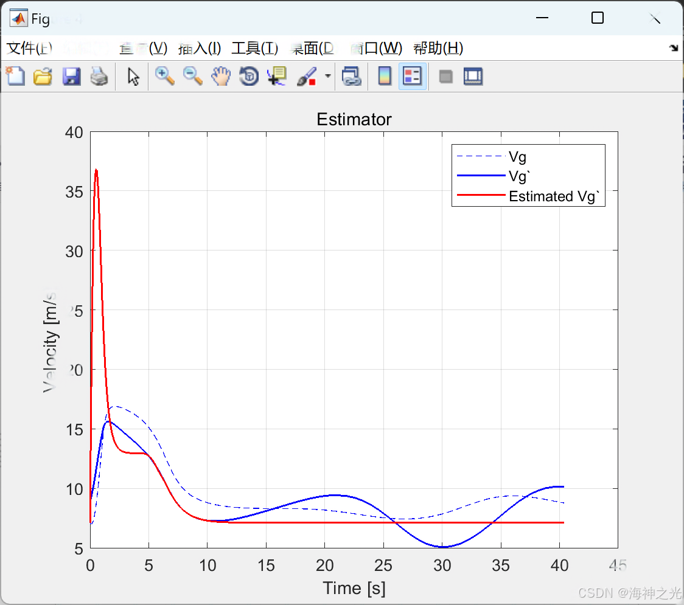Click the red peak of Estimated Vg` curve
Viewport: 684px width, 605px height.
pyautogui.click(x=96, y=170)
